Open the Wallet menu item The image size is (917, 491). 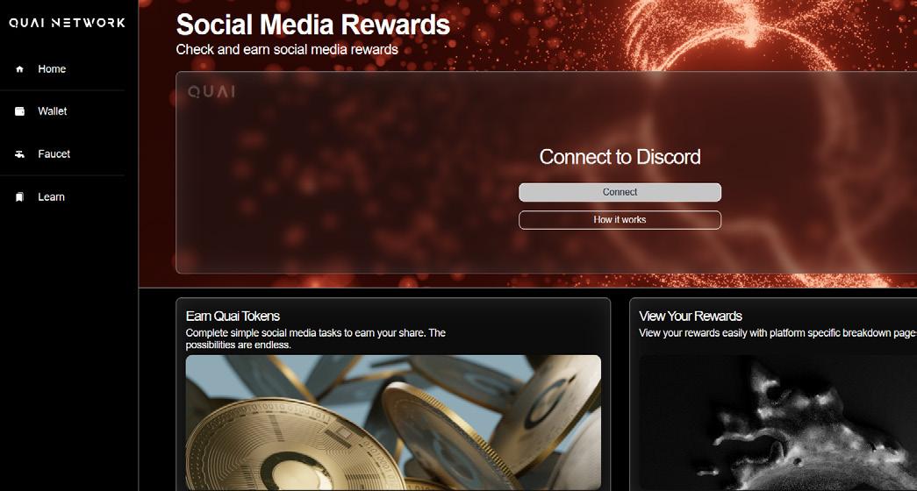click(x=53, y=111)
